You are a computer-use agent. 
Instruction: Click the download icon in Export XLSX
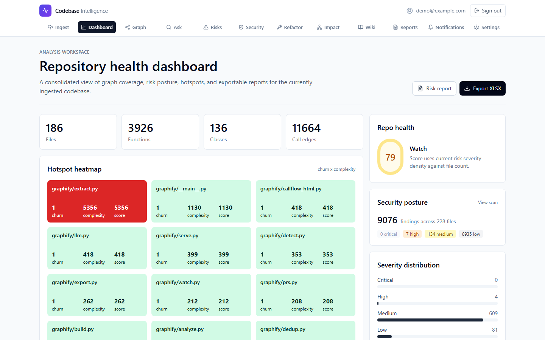pos(467,88)
